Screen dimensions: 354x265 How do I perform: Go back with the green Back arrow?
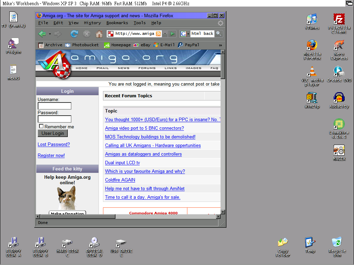tap(42, 34)
